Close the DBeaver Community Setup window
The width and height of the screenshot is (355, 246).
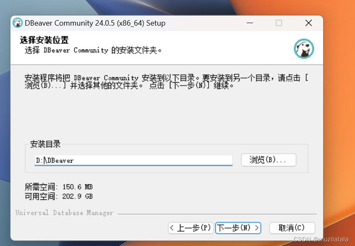[308, 23]
